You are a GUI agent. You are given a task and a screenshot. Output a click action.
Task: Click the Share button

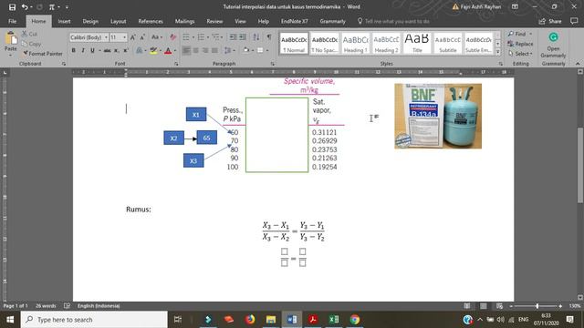(550, 21)
